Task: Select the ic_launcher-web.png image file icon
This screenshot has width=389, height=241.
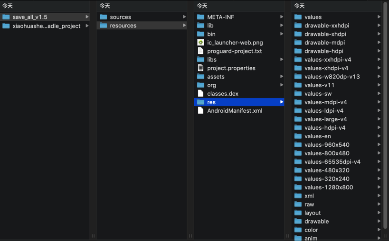Action: point(200,43)
